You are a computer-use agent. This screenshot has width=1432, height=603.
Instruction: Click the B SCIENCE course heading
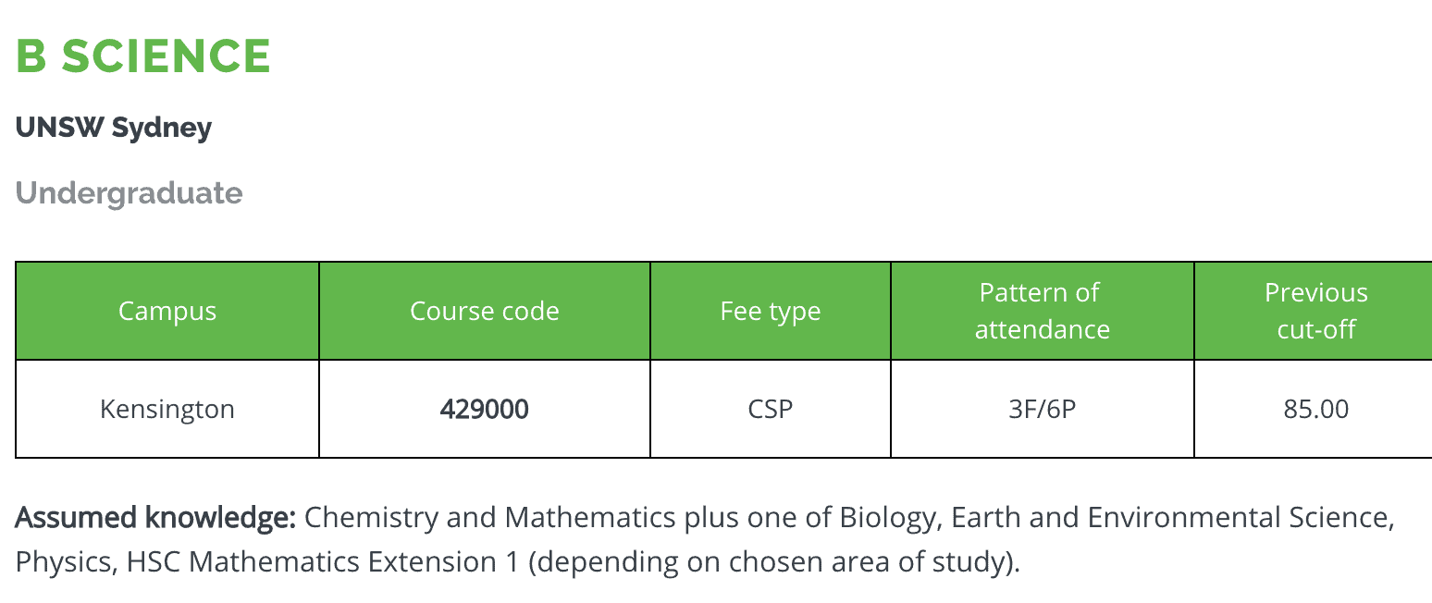point(143,56)
